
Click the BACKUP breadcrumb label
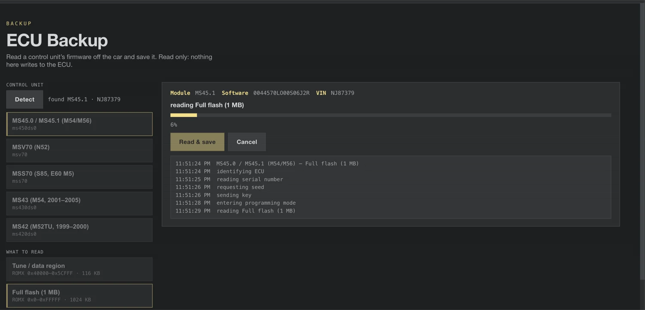tap(19, 24)
